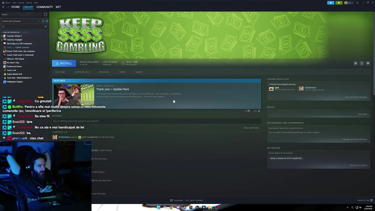Toggle ready-to-play filter icon
Screen dimensions: 375x211
[x=47, y=21]
